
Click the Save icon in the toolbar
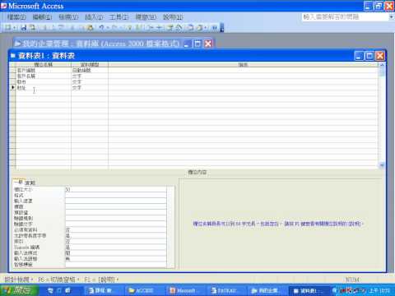tap(24, 27)
